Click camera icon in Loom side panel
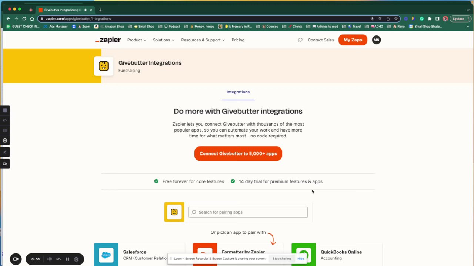This screenshot has width=474, height=266. point(5,164)
